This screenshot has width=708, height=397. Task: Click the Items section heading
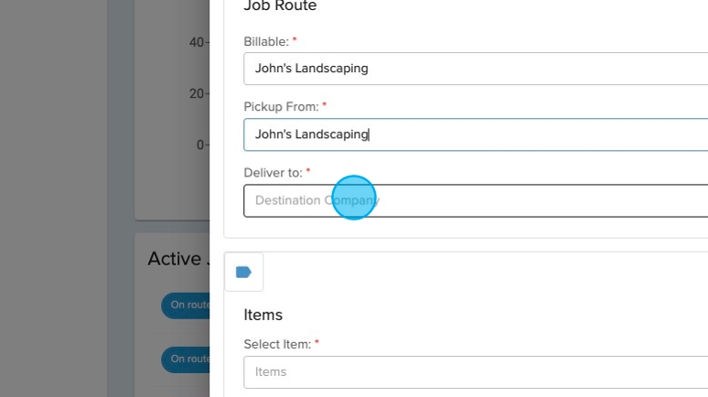click(263, 315)
